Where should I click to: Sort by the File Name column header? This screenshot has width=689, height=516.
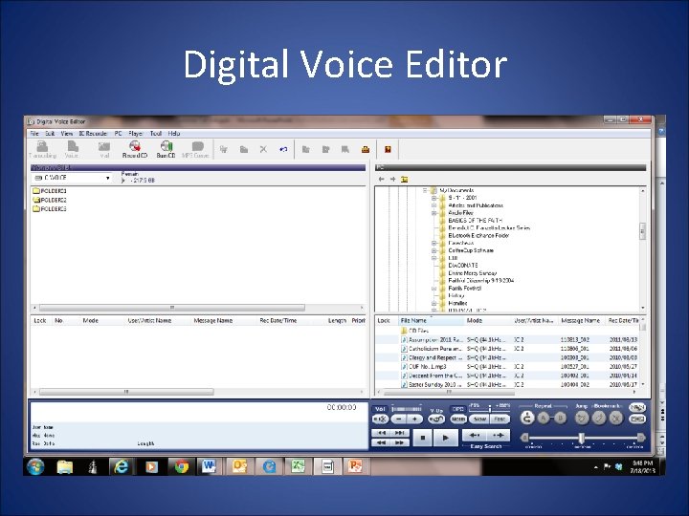coord(431,321)
